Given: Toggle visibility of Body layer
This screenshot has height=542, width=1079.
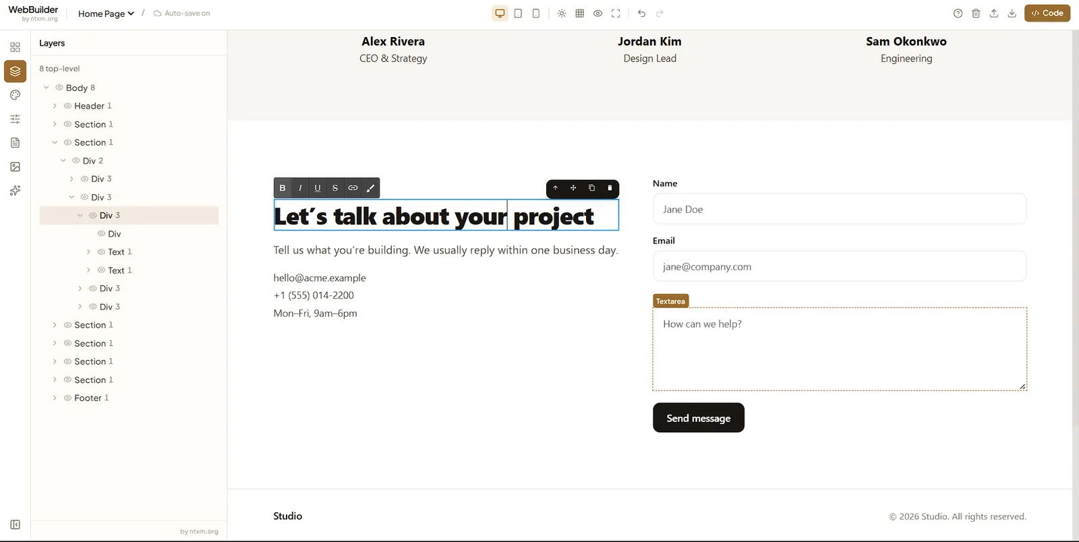Looking at the screenshot, I should coord(59,88).
